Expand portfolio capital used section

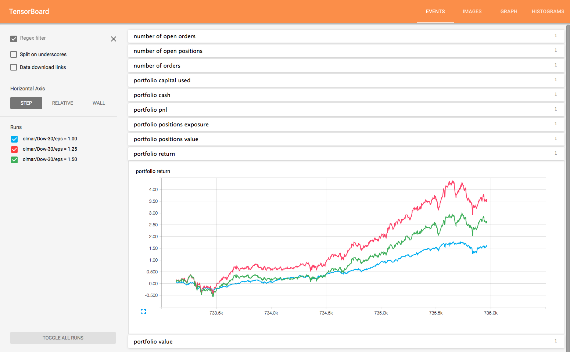click(x=346, y=80)
